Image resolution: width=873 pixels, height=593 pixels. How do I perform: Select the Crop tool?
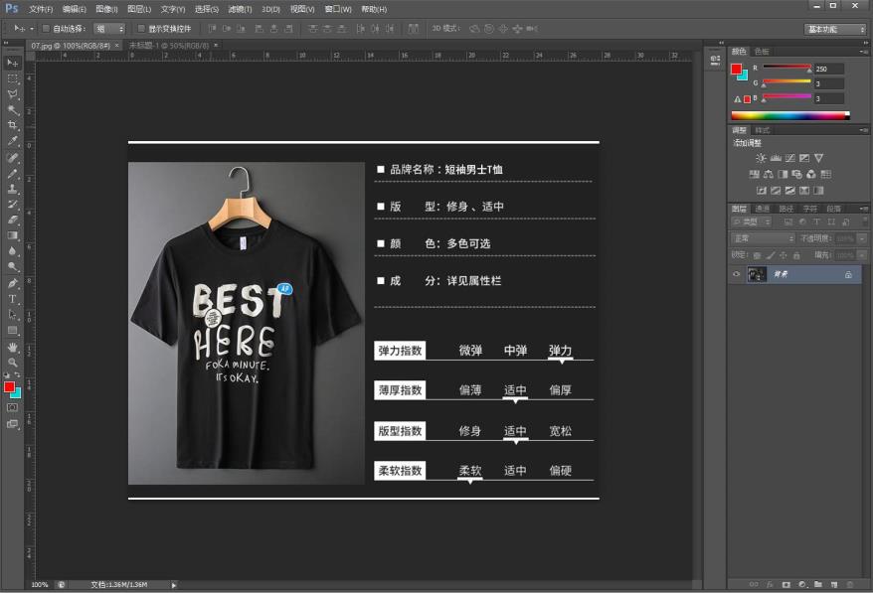coord(12,126)
